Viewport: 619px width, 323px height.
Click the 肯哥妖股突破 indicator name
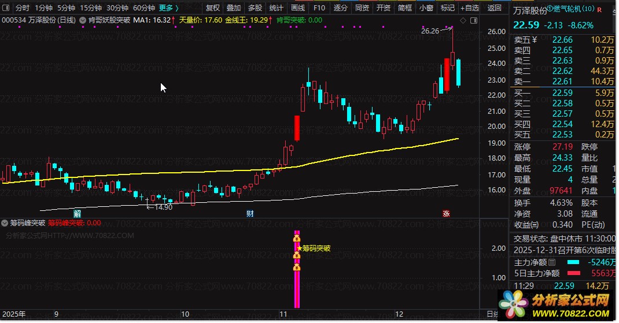pyautogui.click(x=109, y=20)
